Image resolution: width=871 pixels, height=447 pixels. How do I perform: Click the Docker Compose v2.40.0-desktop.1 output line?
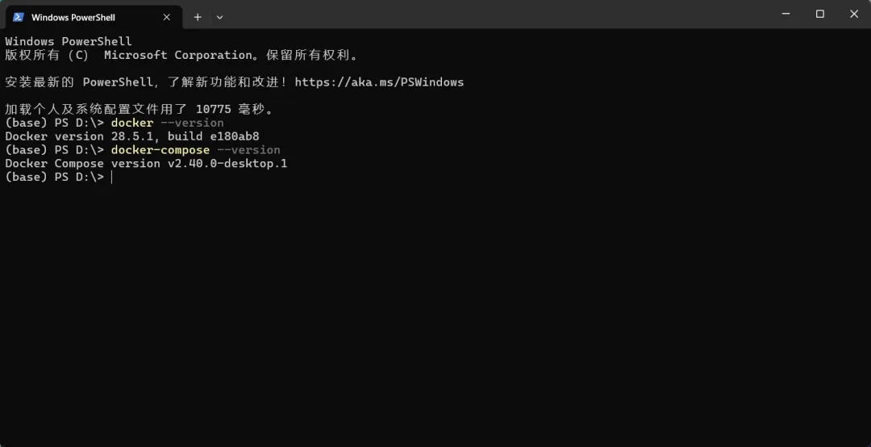146,164
